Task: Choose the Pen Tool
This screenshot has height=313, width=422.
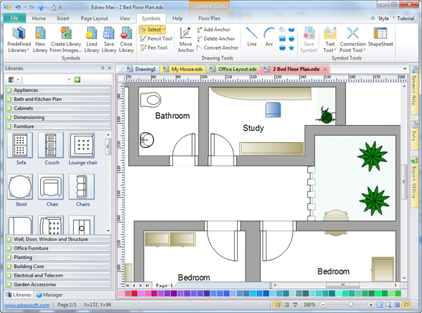Action: pyautogui.click(x=153, y=48)
